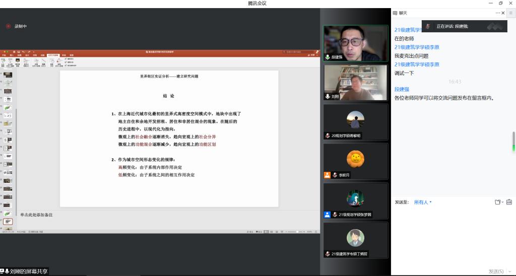This screenshot has width=516, height=276.
Task: Click 段建强's microphone icon on video tile
Action: tap(328, 57)
